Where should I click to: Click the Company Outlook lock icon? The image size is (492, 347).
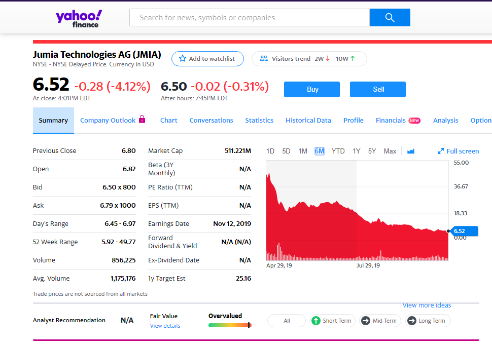coord(142,120)
